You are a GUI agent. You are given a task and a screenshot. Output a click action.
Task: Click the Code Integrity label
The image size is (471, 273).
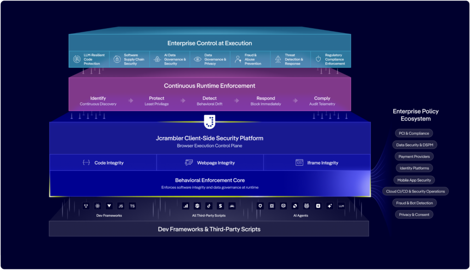[x=109, y=163]
